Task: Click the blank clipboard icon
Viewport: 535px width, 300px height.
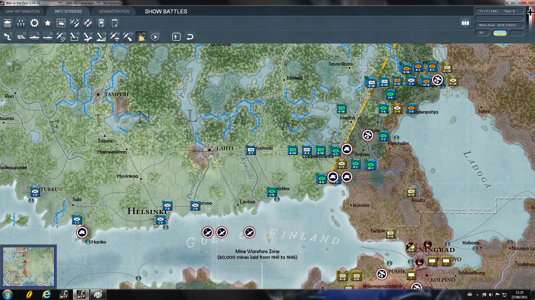Action: [x=115, y=23]
